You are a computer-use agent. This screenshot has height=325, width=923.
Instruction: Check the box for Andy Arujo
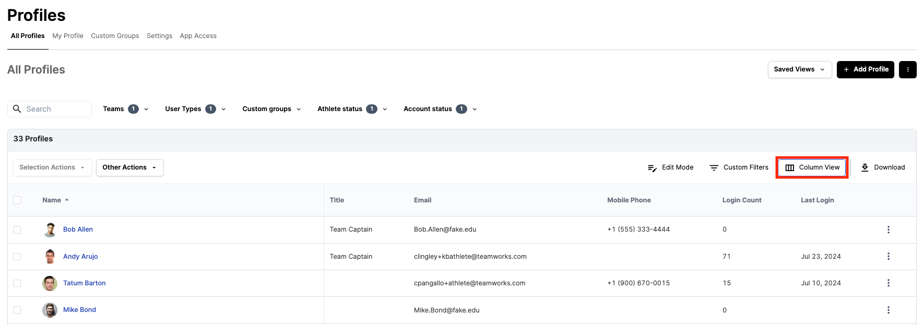[17, 256]
